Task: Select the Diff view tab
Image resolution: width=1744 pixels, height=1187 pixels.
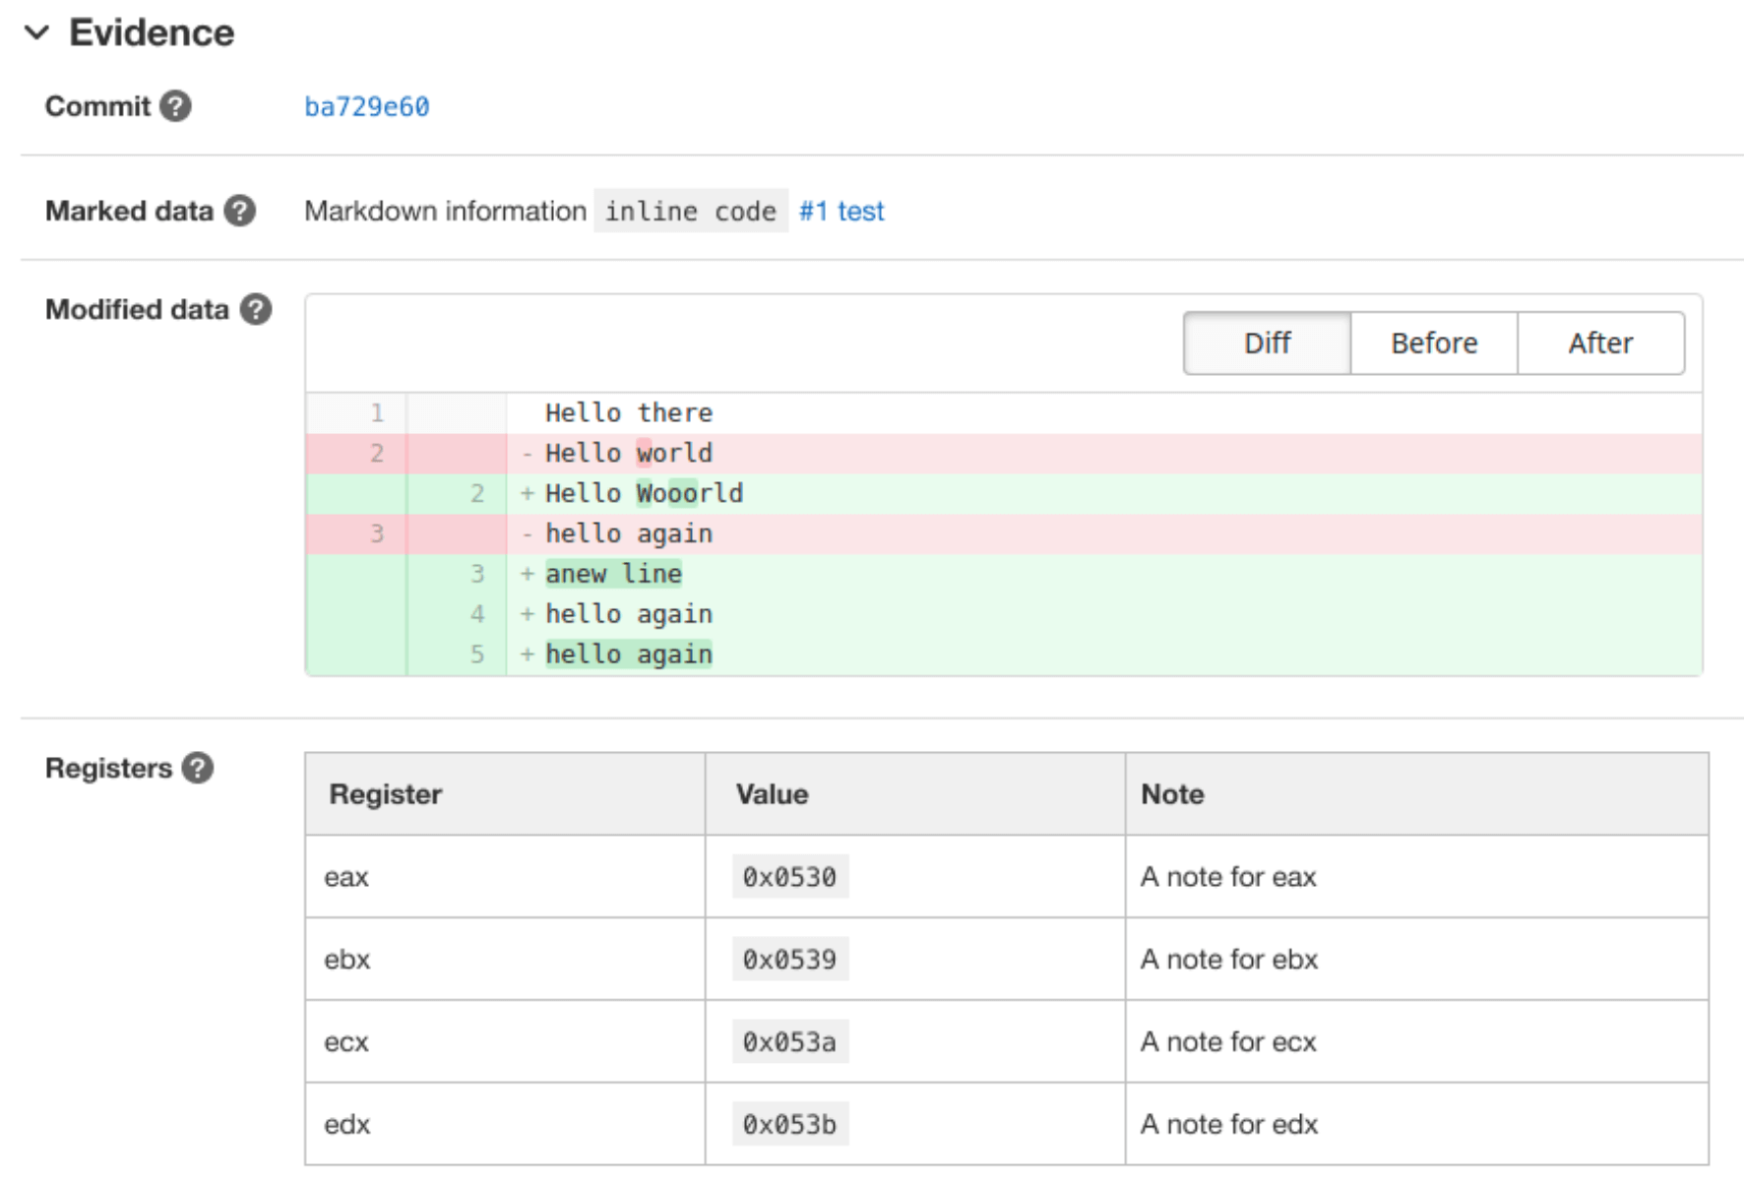Action: 1267,343
